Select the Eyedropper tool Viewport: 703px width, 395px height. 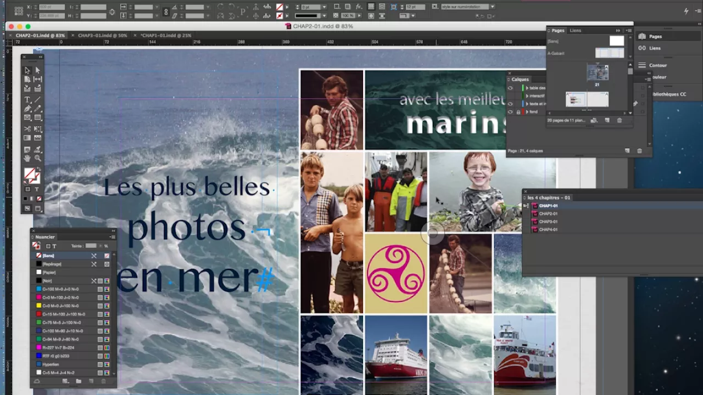[38, 149]
